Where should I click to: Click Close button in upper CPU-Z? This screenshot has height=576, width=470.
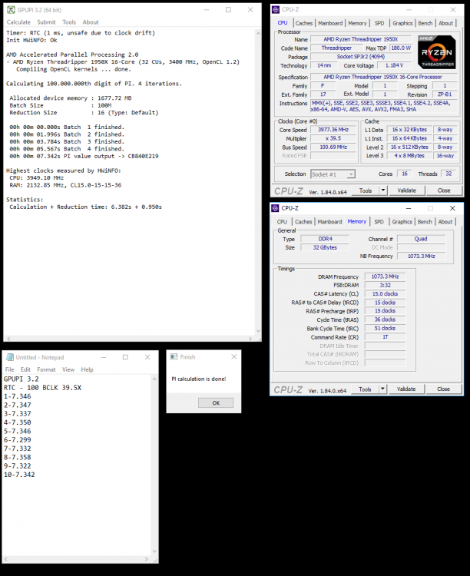click(444, 190)
